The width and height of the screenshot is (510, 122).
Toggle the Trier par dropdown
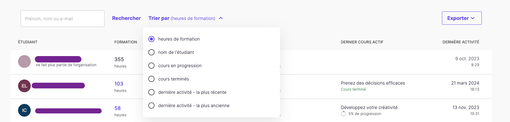(186, 18)
